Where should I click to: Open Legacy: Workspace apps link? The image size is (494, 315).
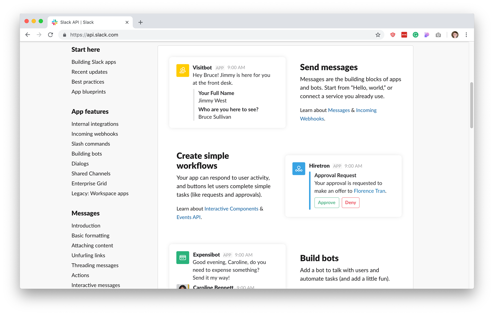click(100, 193)
